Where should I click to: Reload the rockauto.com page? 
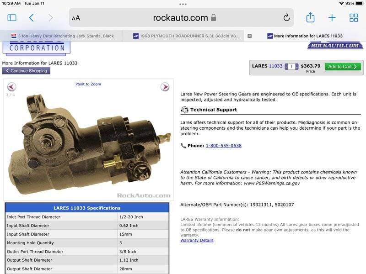point(286,18)
